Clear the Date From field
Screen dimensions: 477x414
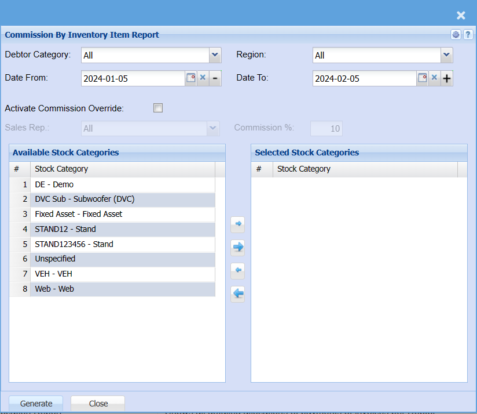coord(203,78)
